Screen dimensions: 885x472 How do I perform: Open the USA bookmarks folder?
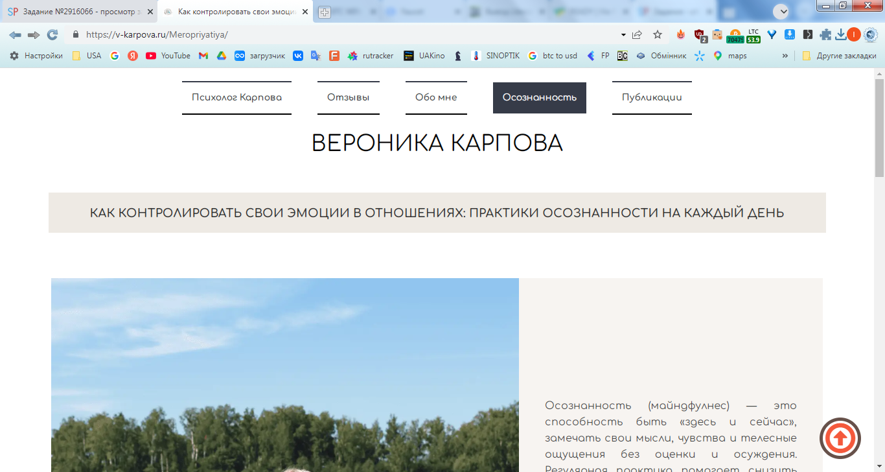(87, 56)
